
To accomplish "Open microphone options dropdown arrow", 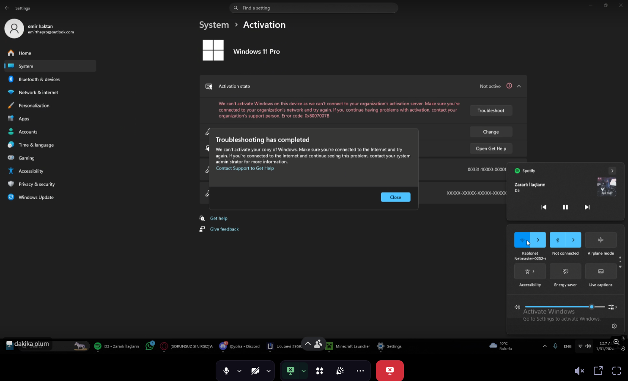I will [239, 371].
